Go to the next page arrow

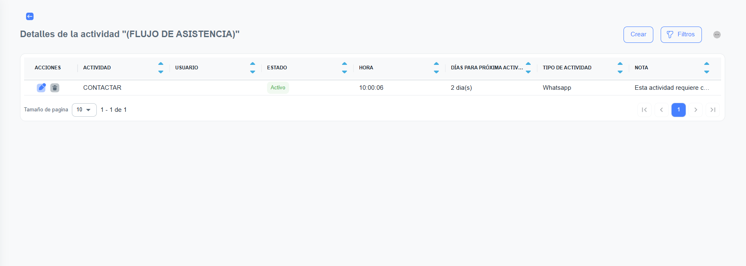[695, 110]
